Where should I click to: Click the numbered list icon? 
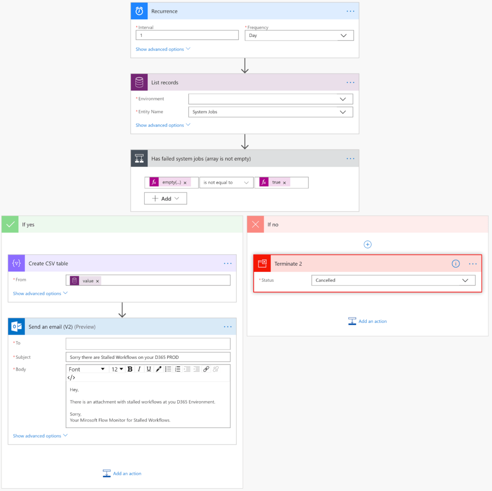click(x=178, y=369)
